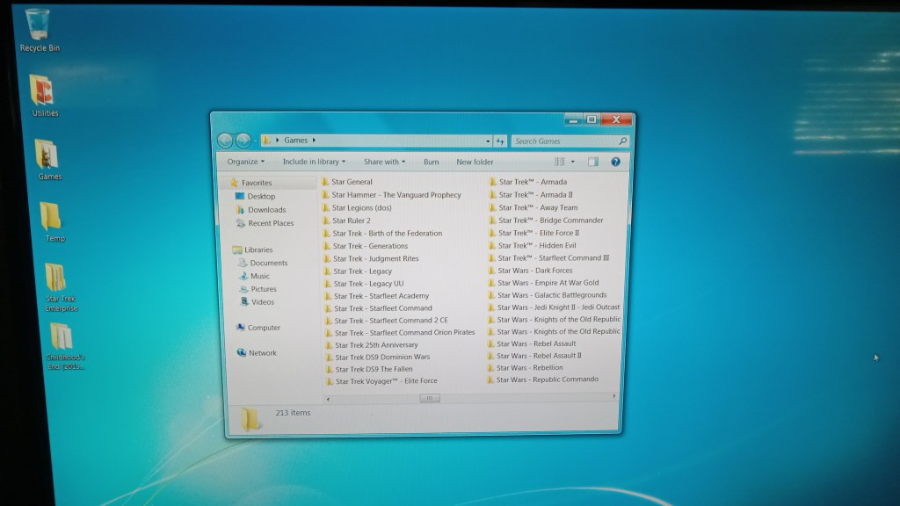Select the Temp folder on desktop
The width and height of the screenshot is (900, 506).
coord(52,217)
